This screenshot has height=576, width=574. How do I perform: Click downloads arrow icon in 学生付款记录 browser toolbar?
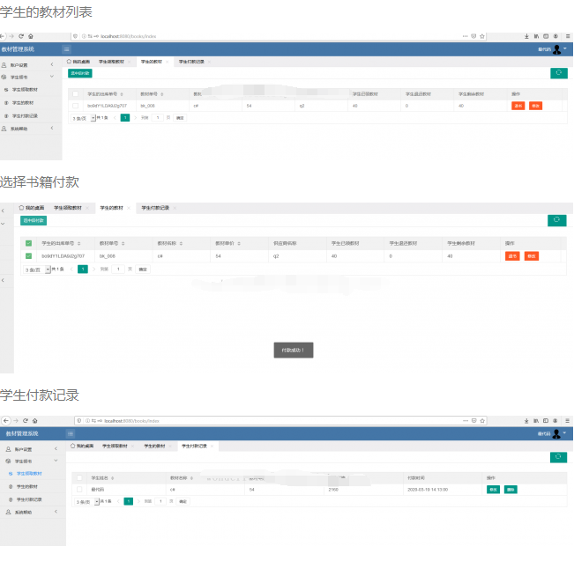[526, 421]
